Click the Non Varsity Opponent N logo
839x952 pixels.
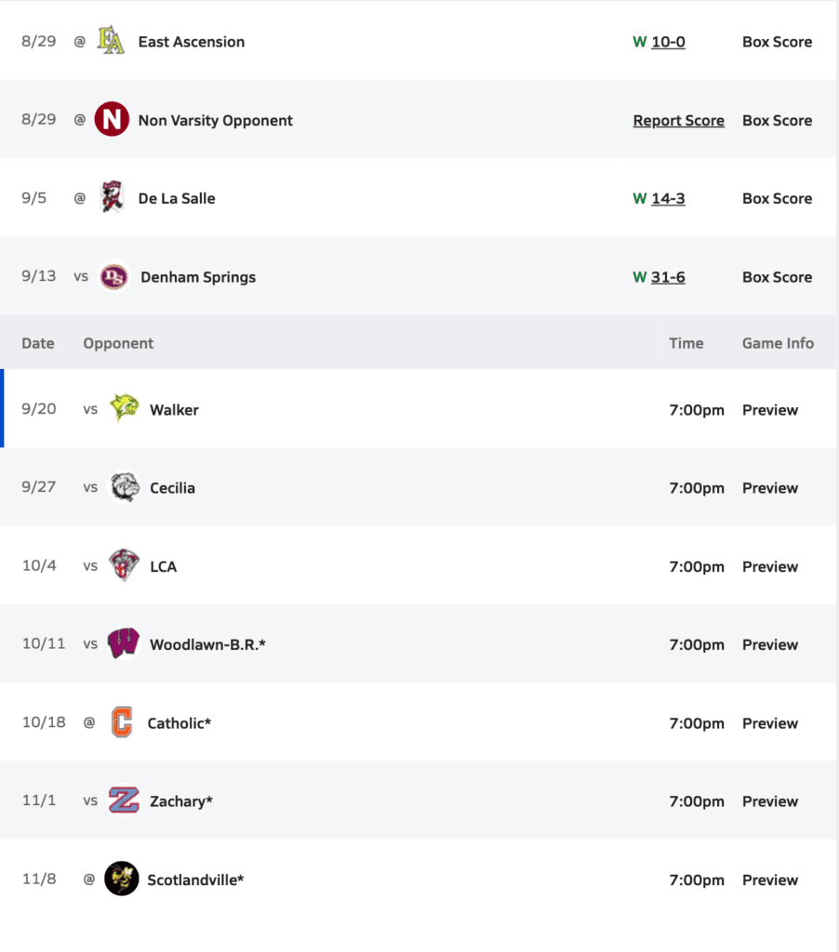pos(112,120)
